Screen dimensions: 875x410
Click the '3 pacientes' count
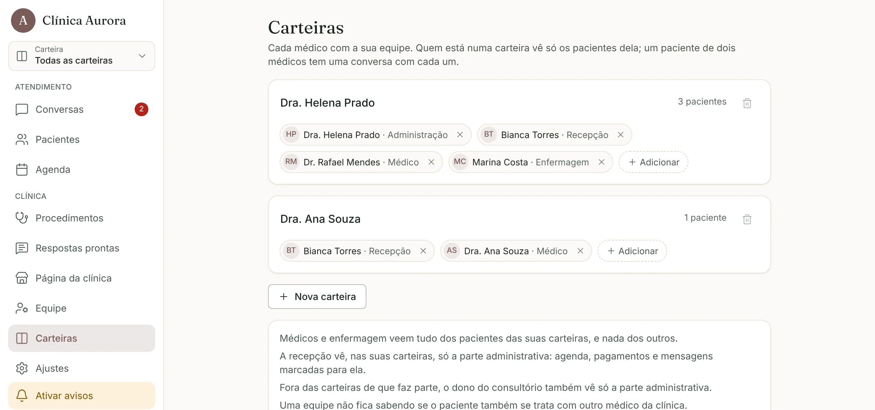coord(702,101)
